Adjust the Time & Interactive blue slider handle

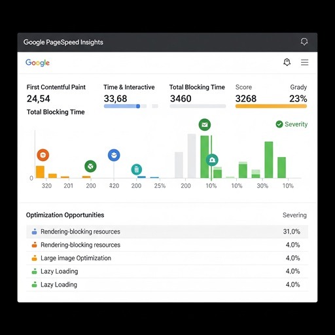pos(138,106)
